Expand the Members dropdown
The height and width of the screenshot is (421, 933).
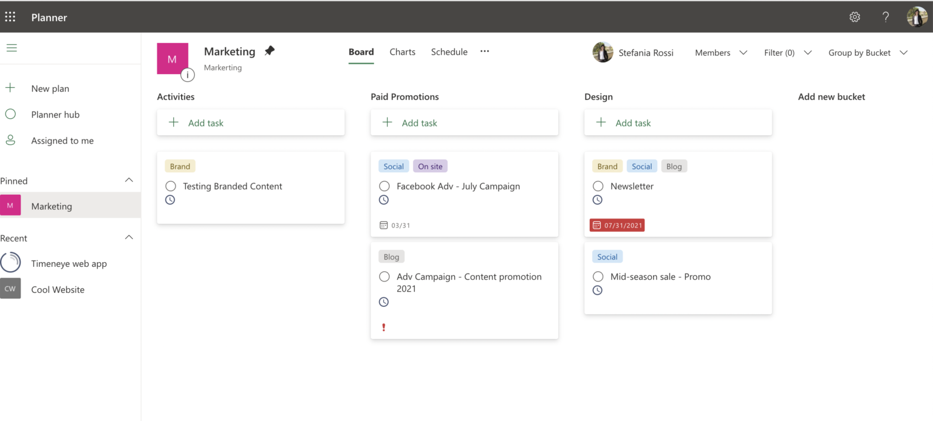pyautogui.click(x=720, y=53)
